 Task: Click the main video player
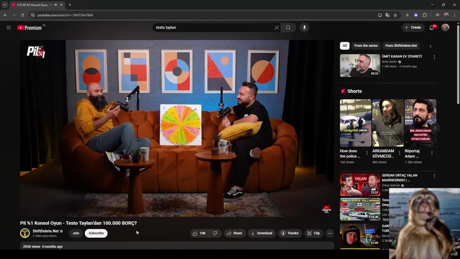[177, 128]
